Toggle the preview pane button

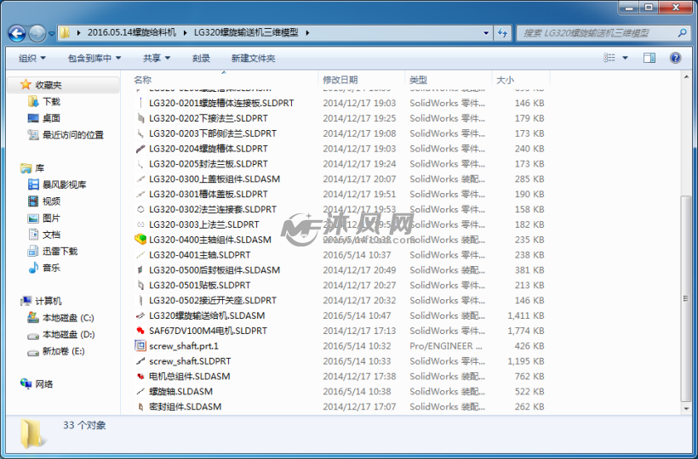tap(649, 58)
